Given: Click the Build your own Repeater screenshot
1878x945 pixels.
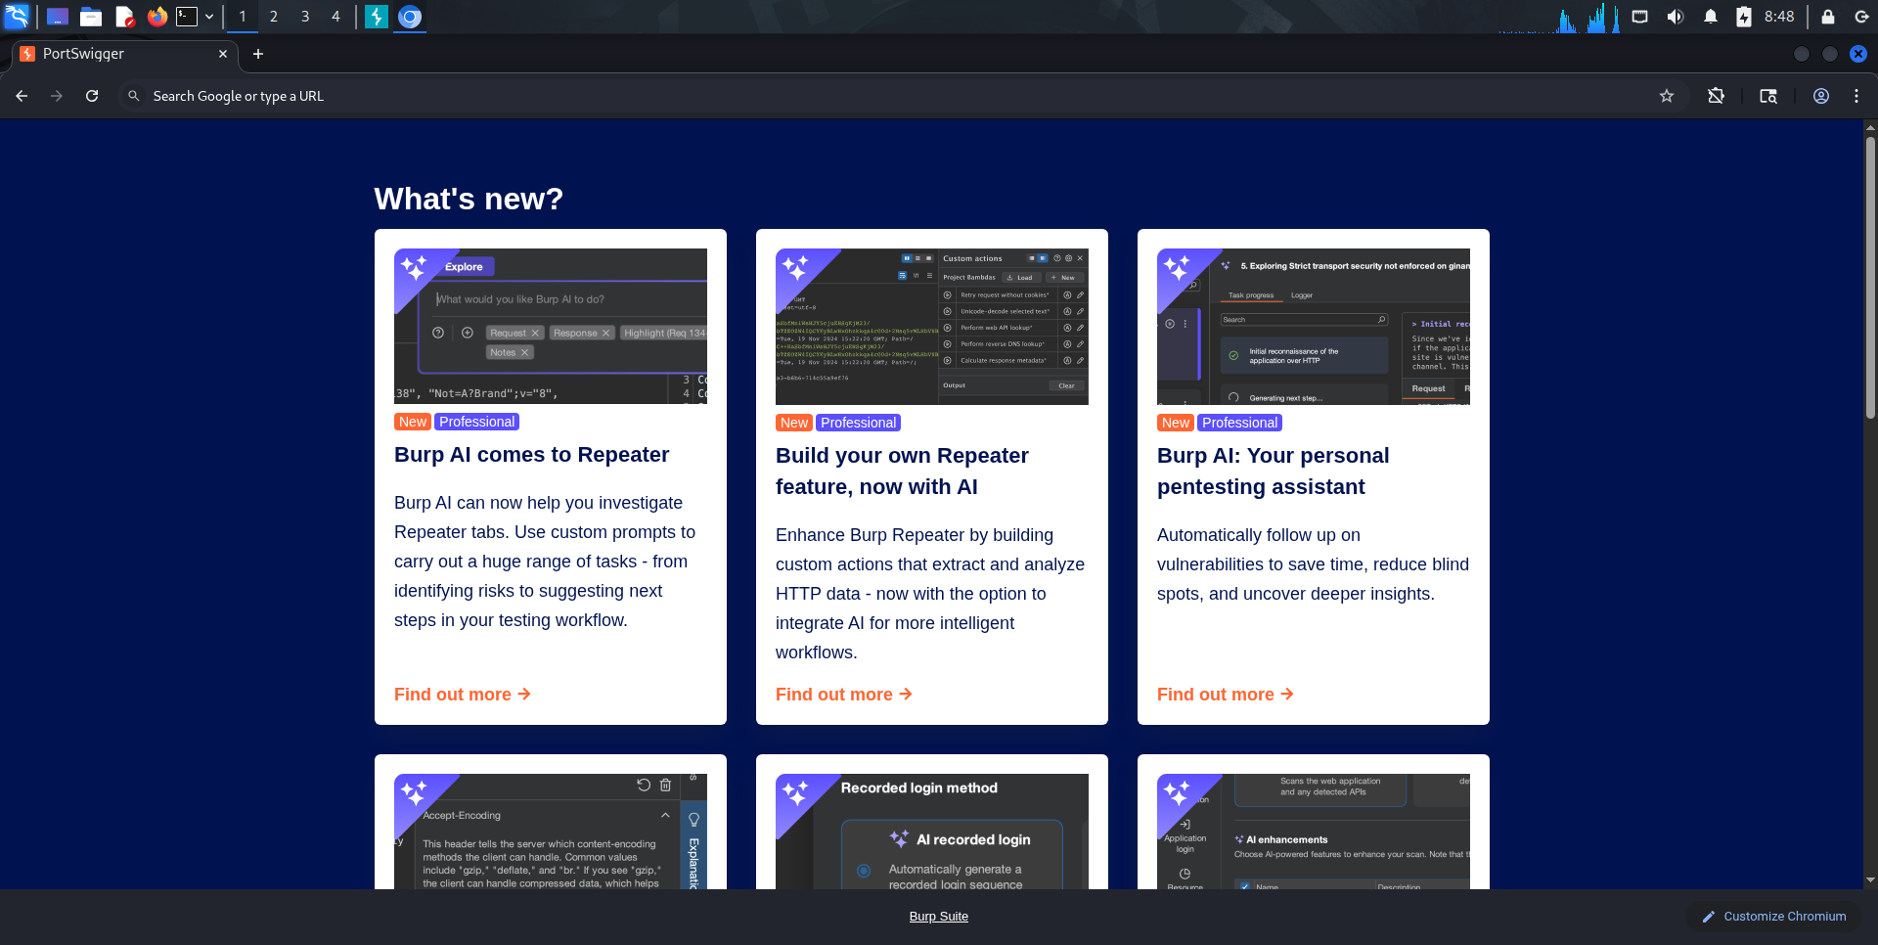Looking at the screenshot, I should click(932, 327).
